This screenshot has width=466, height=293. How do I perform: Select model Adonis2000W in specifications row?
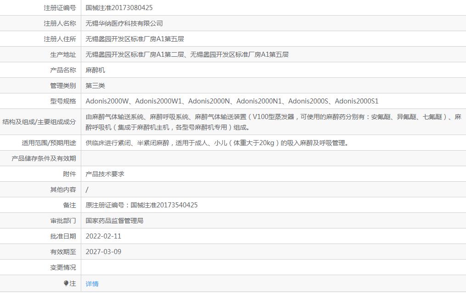point(107,101)
